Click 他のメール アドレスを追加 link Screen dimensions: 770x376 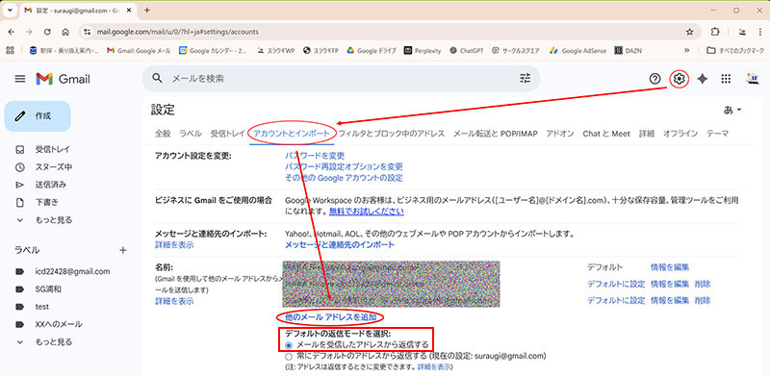(x=331, y=317)
